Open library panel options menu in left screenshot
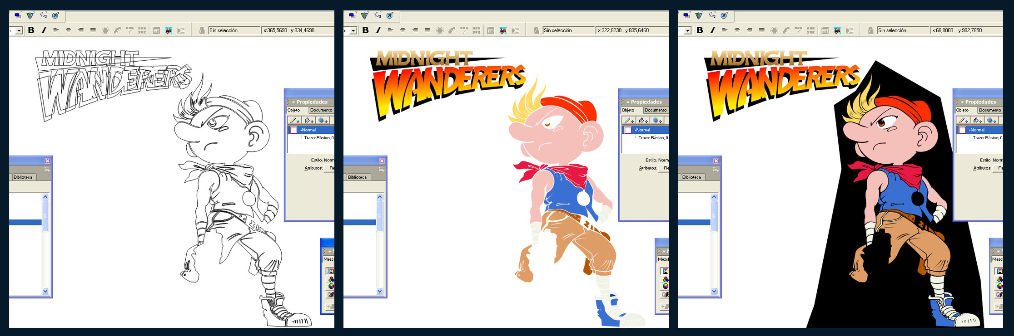 coord(47,169)
